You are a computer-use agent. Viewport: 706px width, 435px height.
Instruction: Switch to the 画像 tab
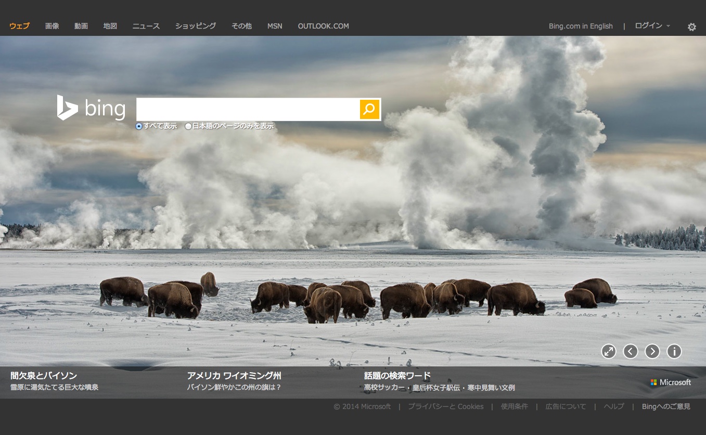pyautogui.click(x=52, y=26)
